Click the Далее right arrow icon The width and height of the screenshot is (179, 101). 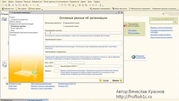coord(121,81)
